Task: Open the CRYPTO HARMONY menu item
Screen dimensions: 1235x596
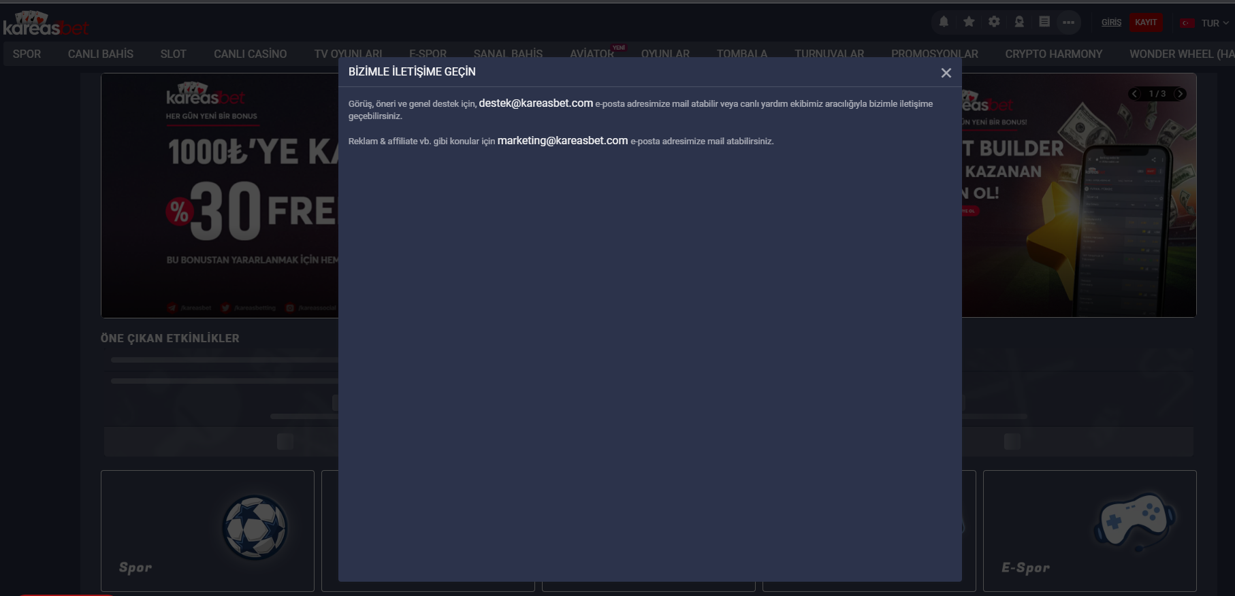Action: (x=1053, y=54)
